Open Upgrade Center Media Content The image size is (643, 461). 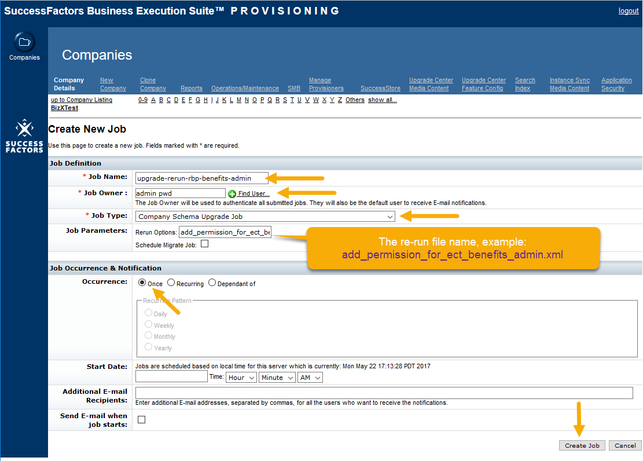pyautogui.click(x=431, y=84)
